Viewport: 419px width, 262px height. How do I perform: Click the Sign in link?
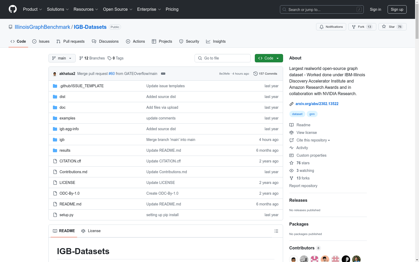pos(376,9)
